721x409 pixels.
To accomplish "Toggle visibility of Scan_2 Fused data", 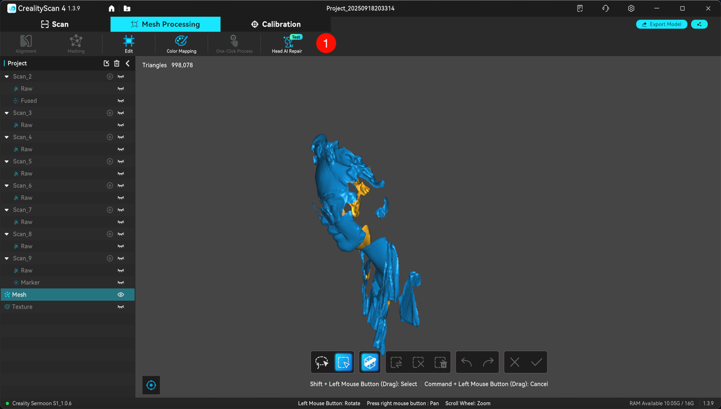I will click(121, 101).
